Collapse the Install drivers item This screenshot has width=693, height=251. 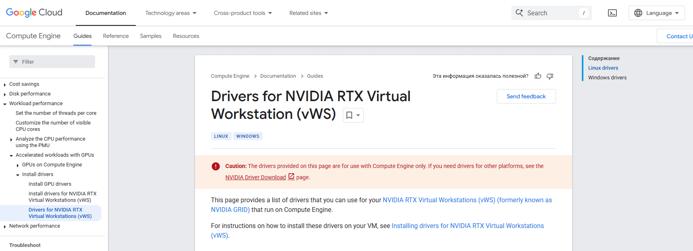click(18, 175)
